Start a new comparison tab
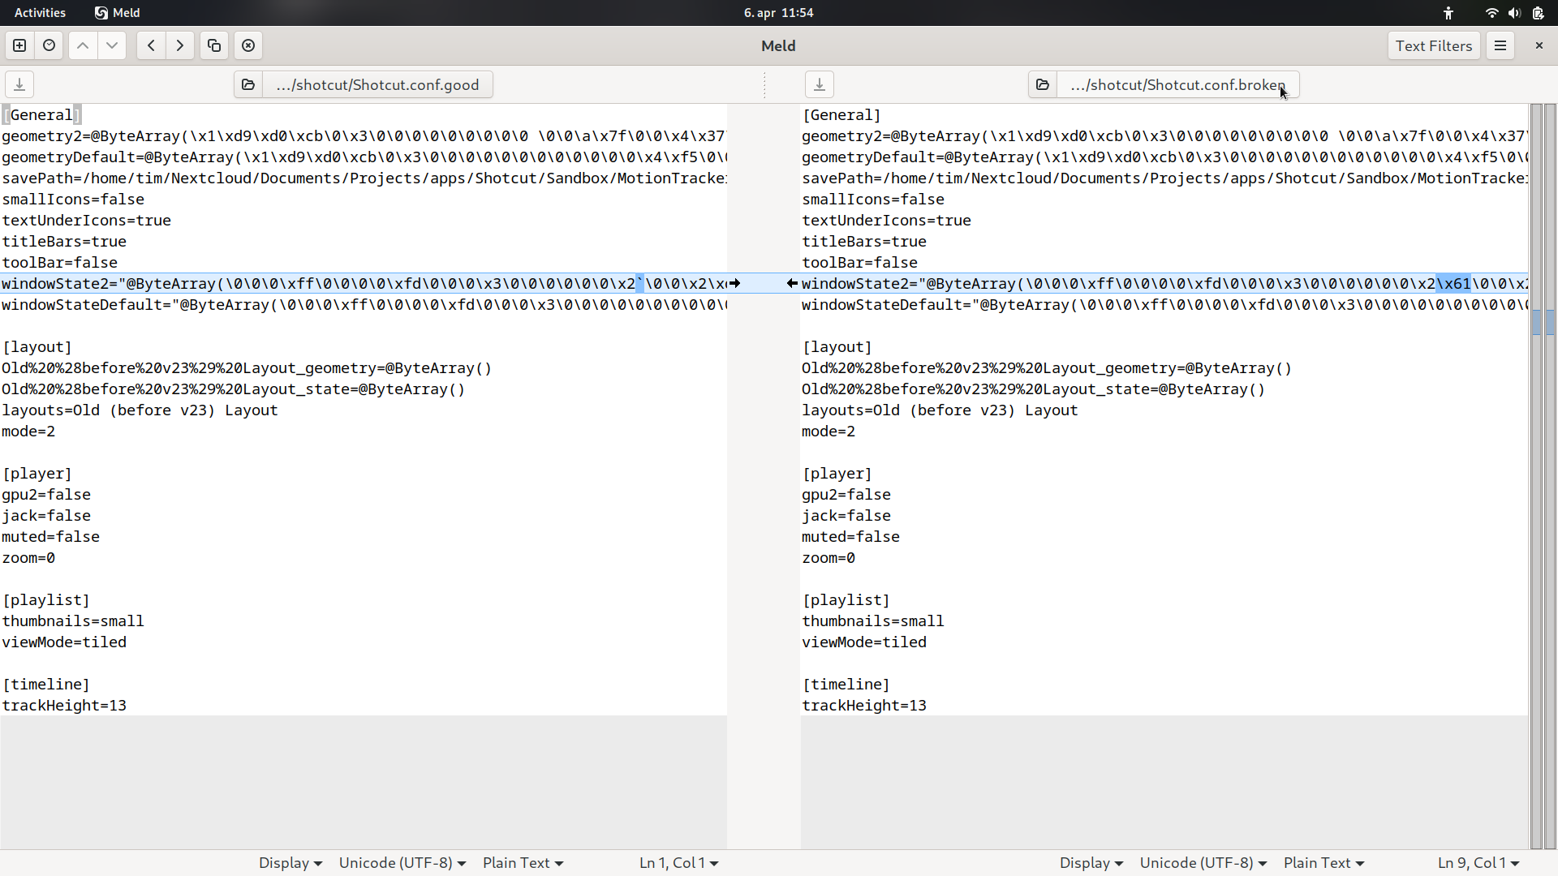The image size is (1558, 876). 19,45
